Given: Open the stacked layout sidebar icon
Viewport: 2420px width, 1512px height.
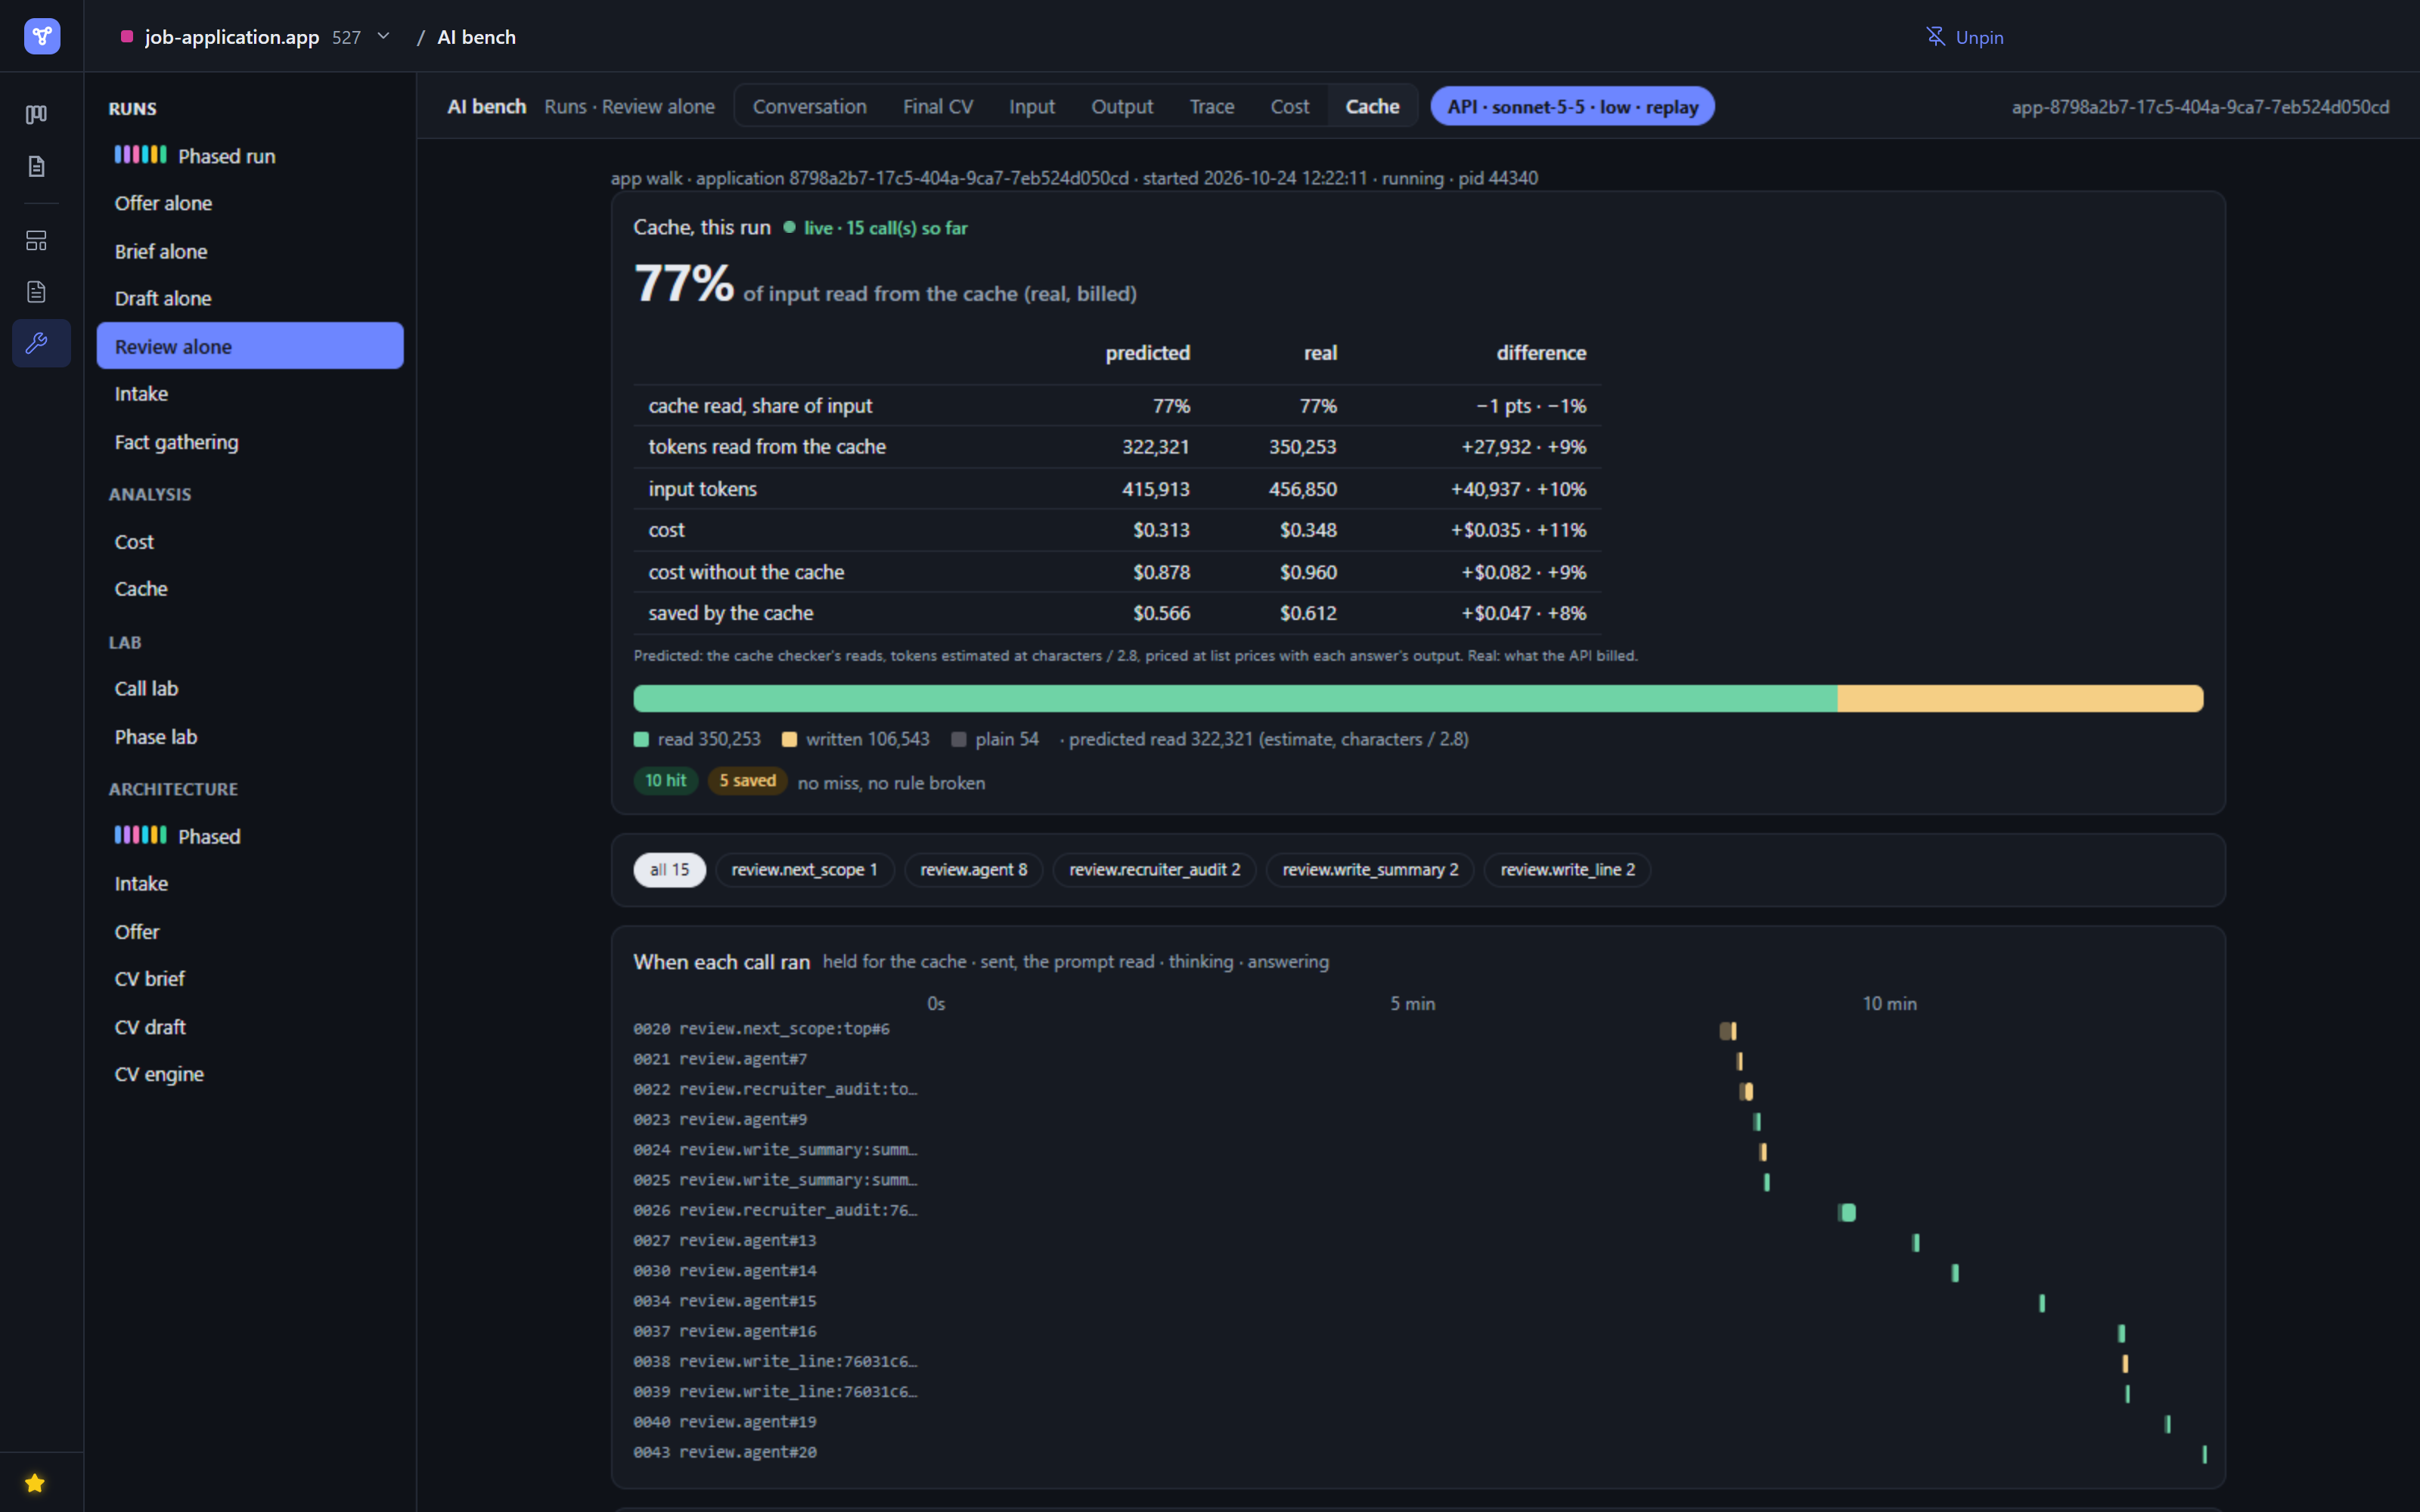Looking at the screenshot, I should [x=37, y=241].
